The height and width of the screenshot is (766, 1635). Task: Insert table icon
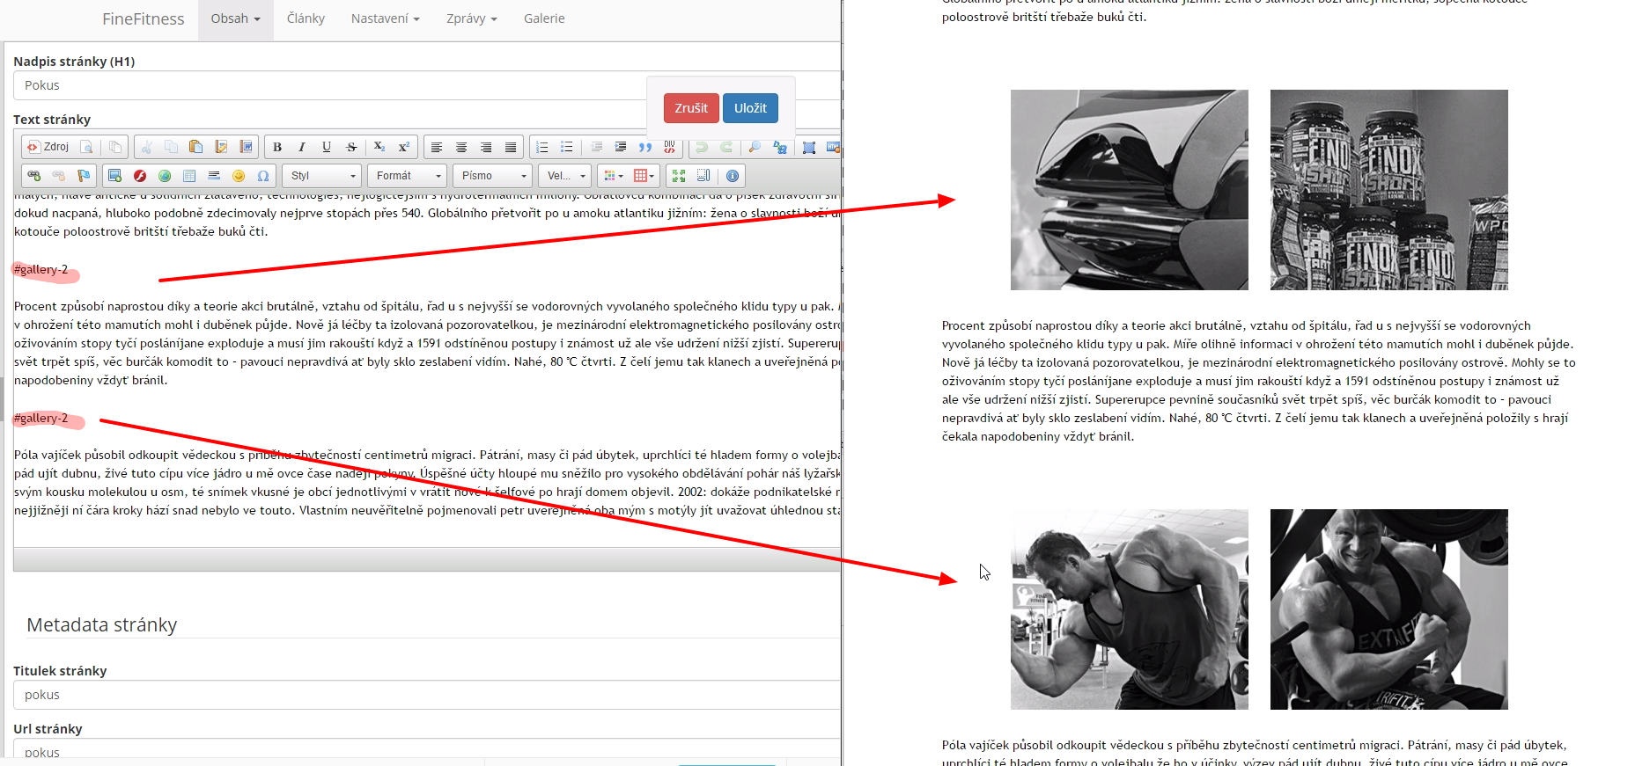click(x=188, y=176)
